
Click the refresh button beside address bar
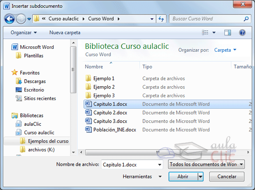coord(161,19)
